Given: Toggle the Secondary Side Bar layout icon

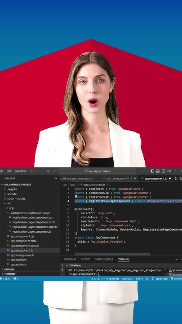Looking at the screenshot, I should click(164, 171).
